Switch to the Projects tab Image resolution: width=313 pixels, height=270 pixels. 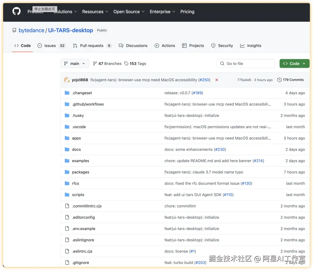[x=193, y=46]
